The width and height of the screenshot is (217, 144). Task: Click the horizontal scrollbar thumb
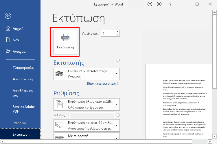99,141
